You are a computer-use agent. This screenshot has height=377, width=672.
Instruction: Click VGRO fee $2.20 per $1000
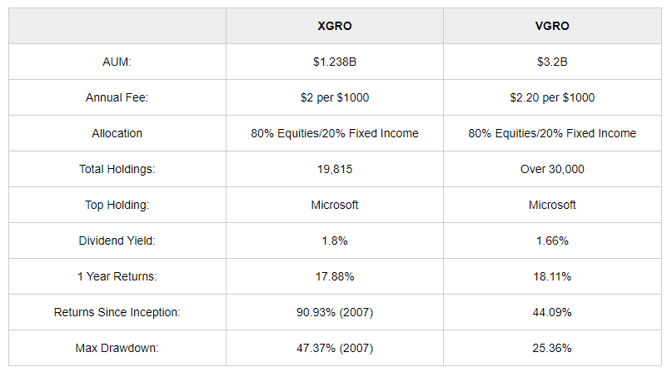pyautogui.click(x=552, y=97)
